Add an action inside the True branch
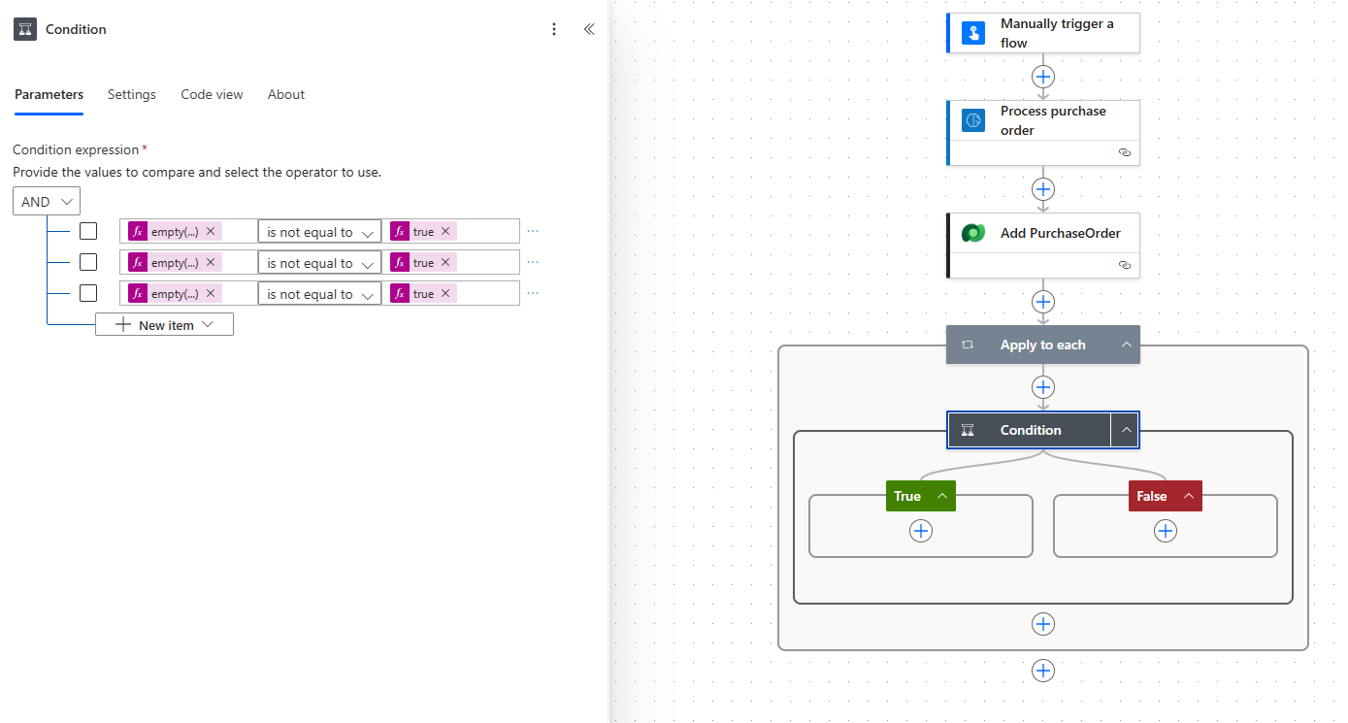Image resolution: width=1348 pixels, height=723 pixels. click(920, 531)
